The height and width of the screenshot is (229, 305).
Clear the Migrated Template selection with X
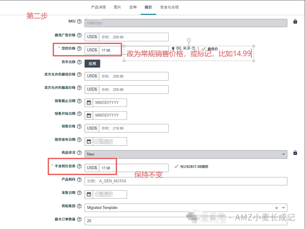click(276, 208)
